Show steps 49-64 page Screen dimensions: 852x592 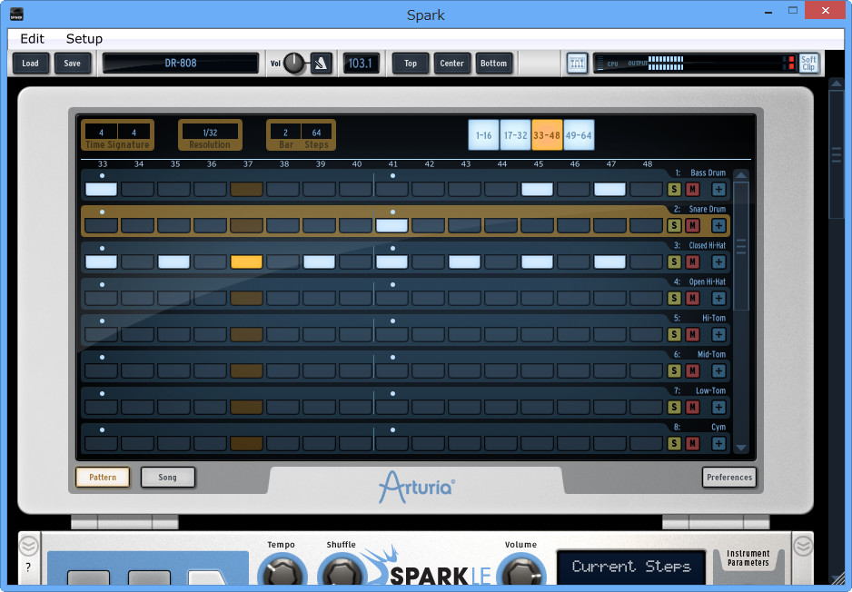click(579, 135)
